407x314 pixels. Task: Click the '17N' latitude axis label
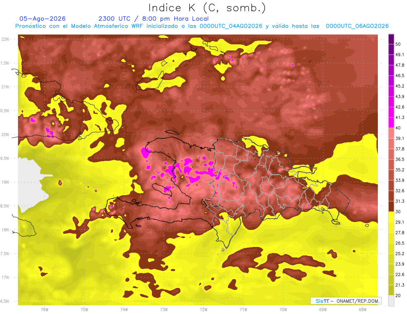[6, 277]
